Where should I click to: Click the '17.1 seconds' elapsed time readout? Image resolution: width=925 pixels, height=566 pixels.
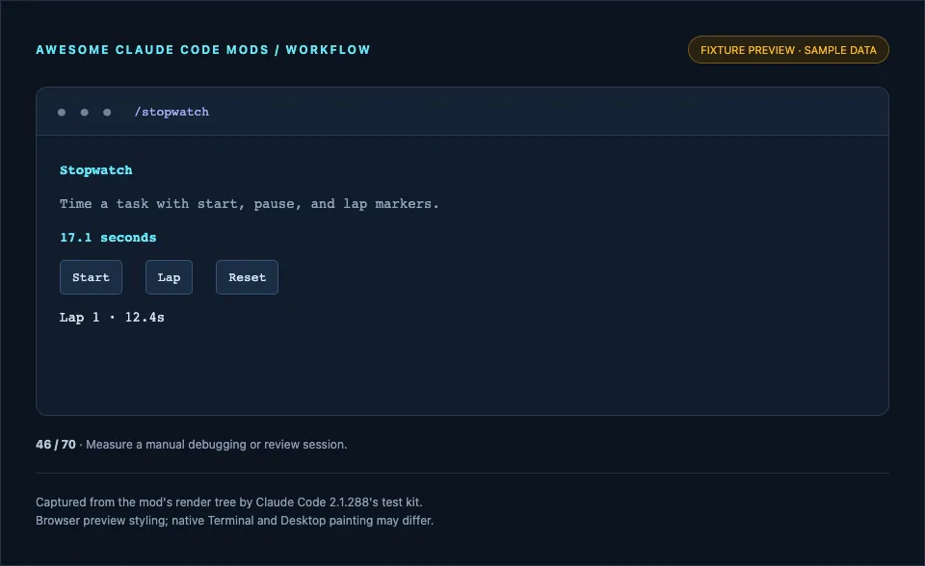pos(108,238)
